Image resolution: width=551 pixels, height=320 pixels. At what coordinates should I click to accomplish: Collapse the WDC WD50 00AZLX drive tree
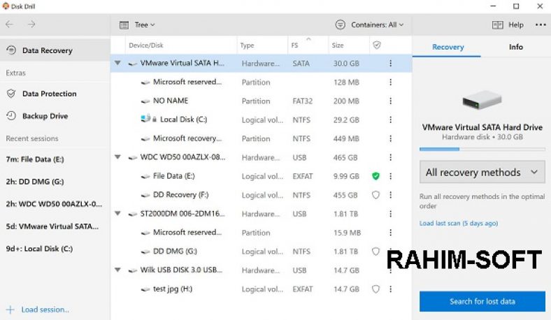point(117,157)
